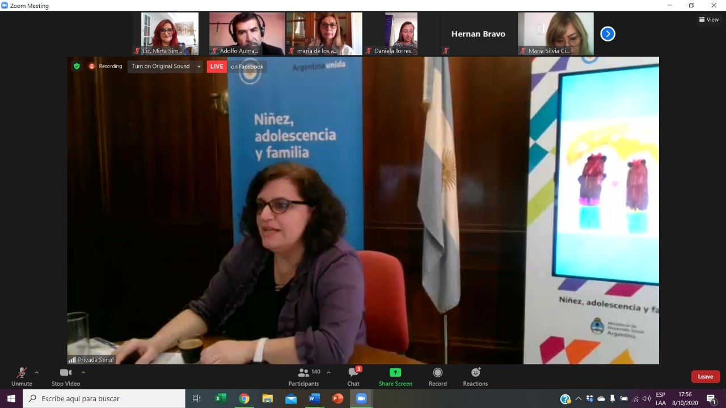Expand video options arrow next to Stop Video

tap(83, 372)
